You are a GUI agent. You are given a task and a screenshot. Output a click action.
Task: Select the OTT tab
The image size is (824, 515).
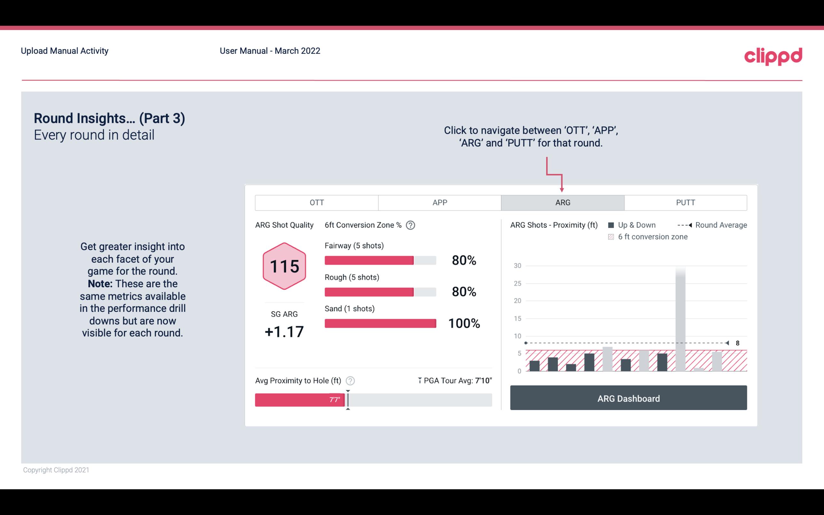317,203
